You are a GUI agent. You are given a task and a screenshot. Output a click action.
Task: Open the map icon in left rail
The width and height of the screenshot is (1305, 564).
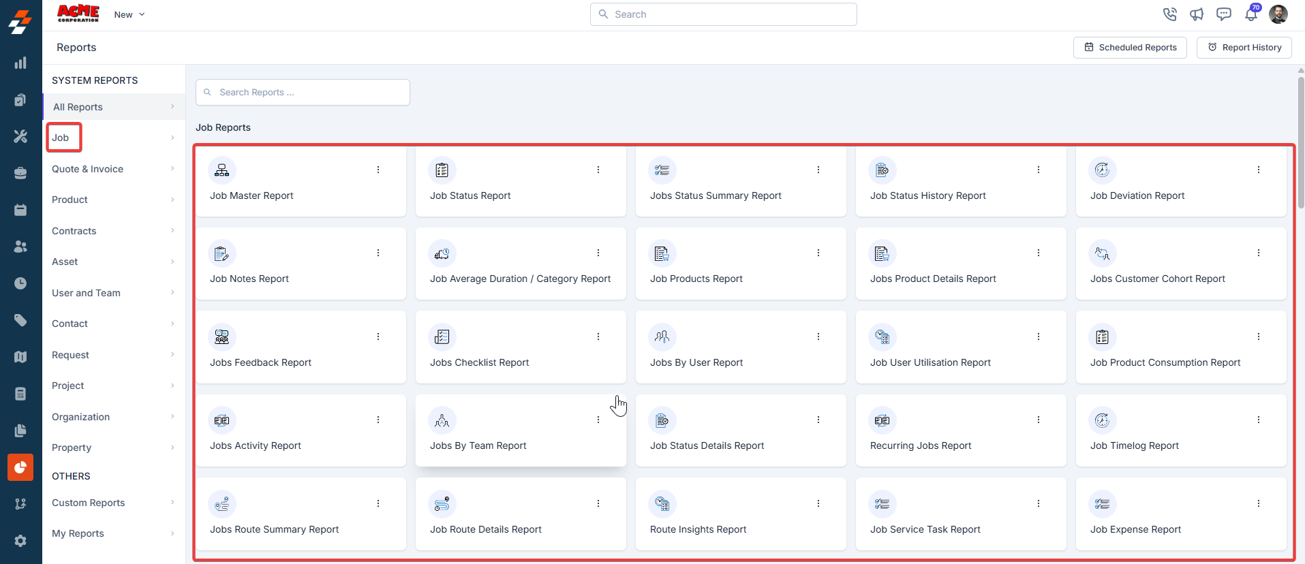20,357
